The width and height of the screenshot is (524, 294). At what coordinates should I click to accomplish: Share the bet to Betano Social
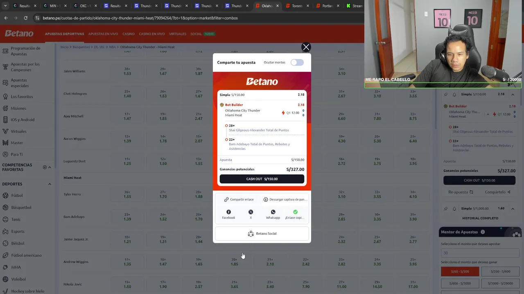[x=262, y=234]
